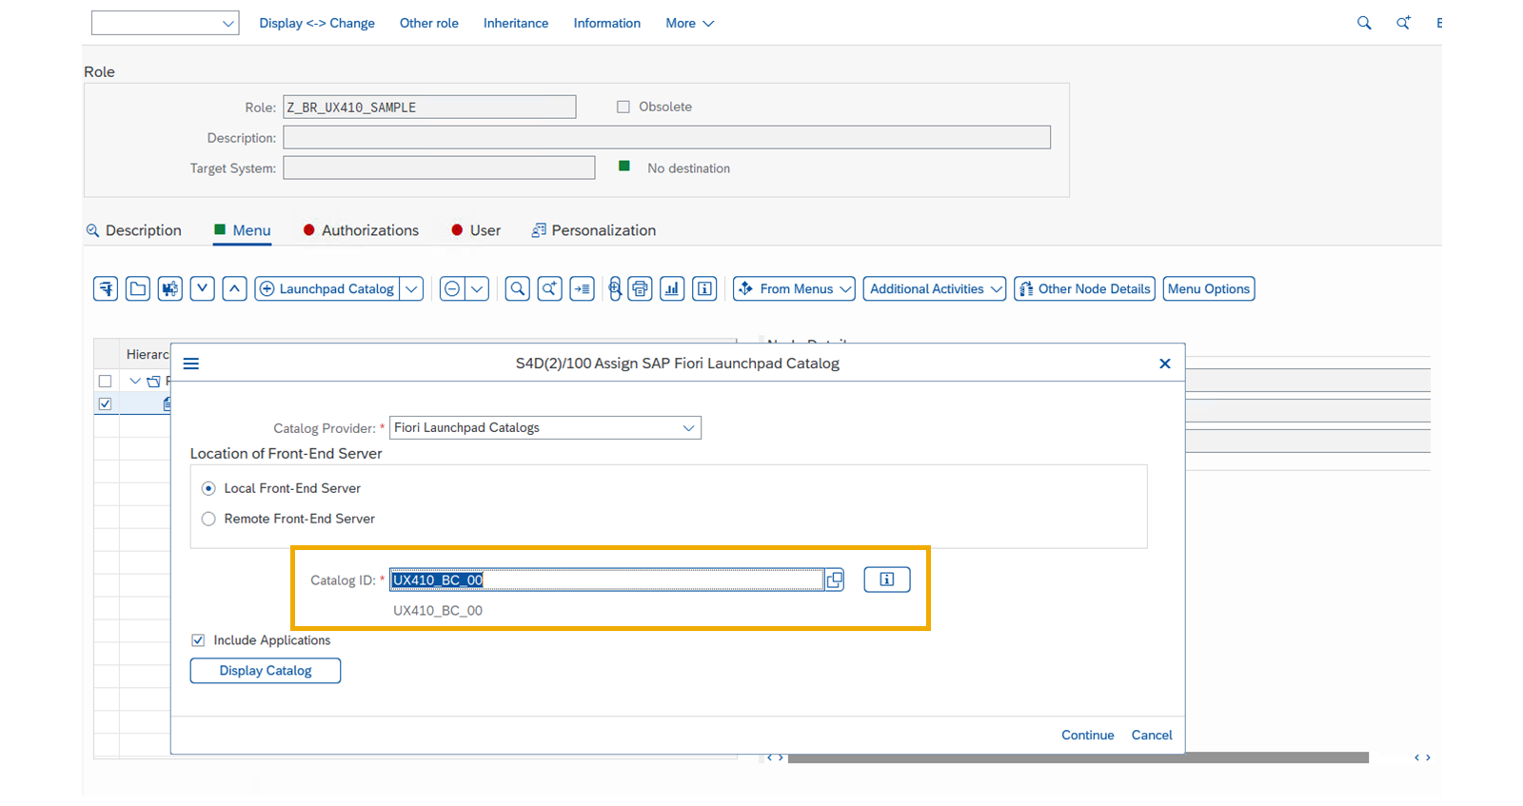The image size is (1523, 806).
Task: Open the command field dropdown at top
Action: [227, 23]
